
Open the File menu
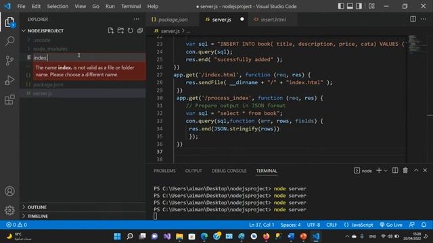coord(21,6)
